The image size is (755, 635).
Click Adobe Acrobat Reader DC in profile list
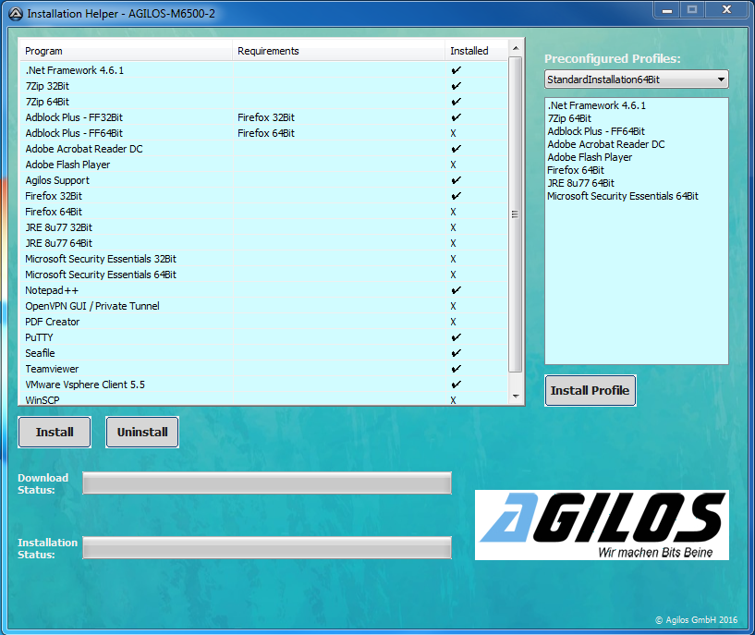point(606,144)
